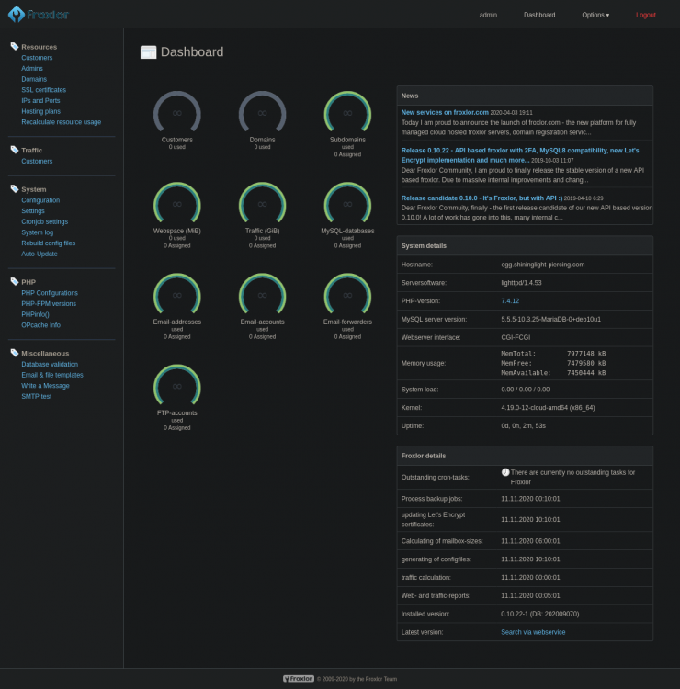The height and width of the screenshot is (689, 680).
Task: Click the Froxlor details panel header
Action: (525, 456)
